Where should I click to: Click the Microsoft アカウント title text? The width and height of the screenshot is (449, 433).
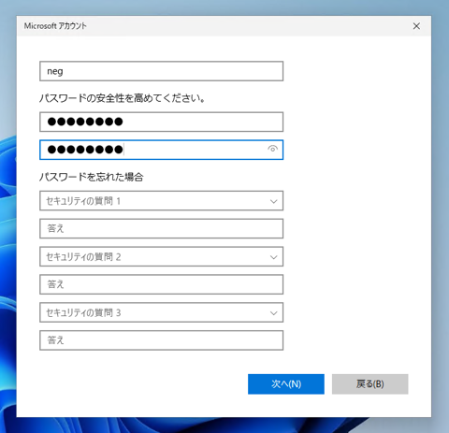pyautogui.click(x=55, y=26)
